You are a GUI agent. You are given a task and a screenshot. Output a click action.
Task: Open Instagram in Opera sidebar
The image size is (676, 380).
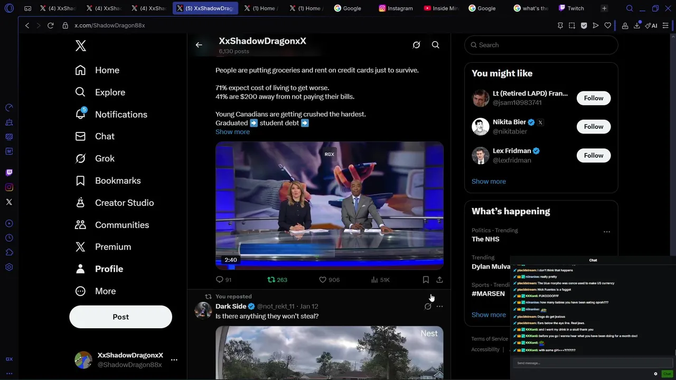coord(9,187)
